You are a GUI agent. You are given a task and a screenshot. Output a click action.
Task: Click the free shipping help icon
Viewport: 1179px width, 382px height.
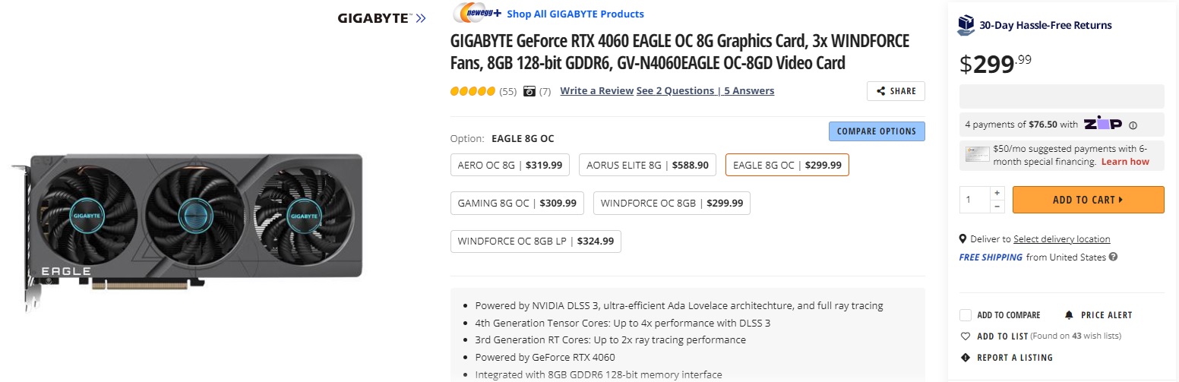pyautogui.click(x=1113, y=257)
